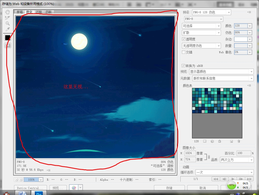
Task: Click the zoom in plus button
Action: [x=21, y=179]
